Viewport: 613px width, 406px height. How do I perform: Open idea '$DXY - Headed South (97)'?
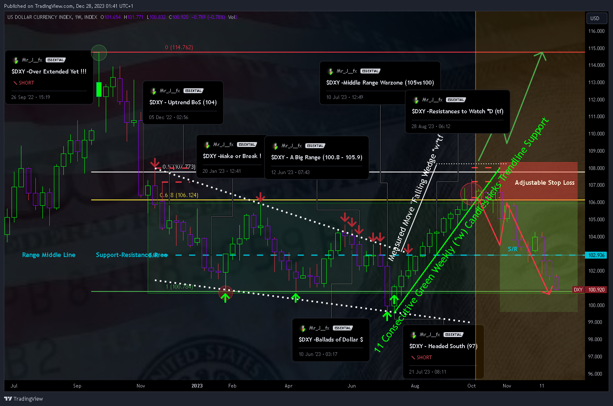443,346
